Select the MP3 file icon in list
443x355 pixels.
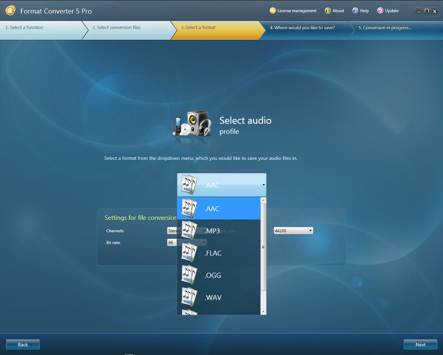(189, 231)
